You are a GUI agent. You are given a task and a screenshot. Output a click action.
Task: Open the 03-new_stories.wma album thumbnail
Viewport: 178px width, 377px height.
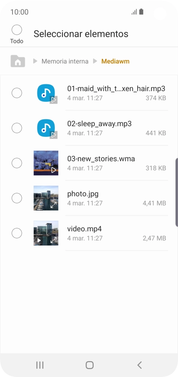point(46,163)
